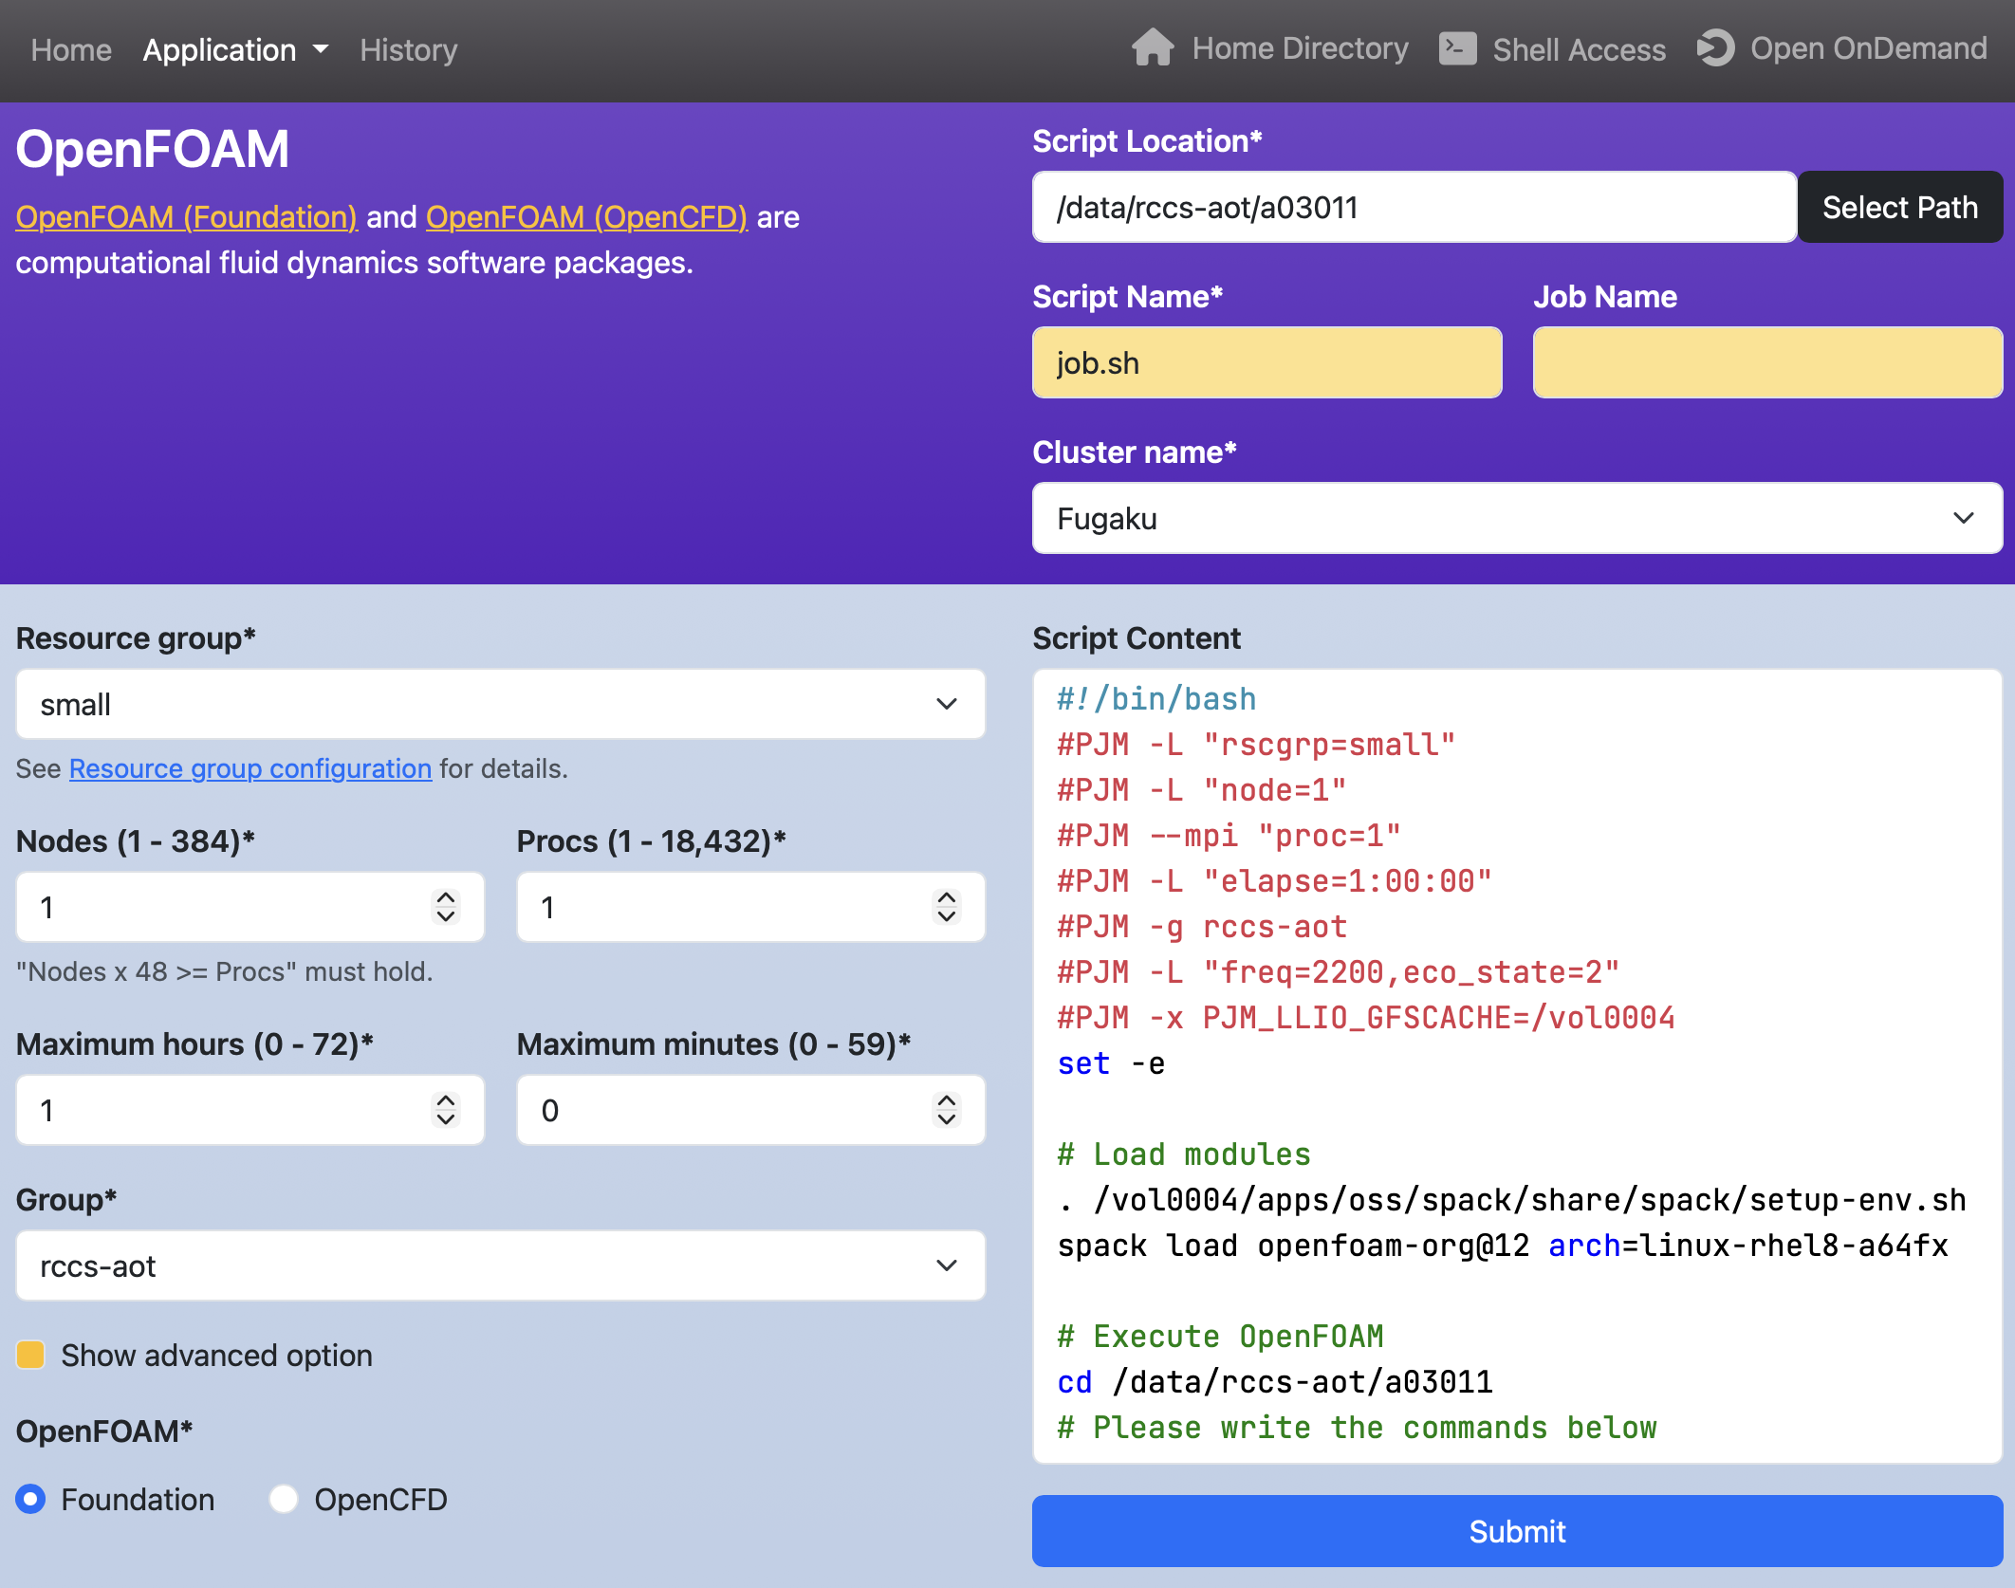This screenshot has width=2015, height=1588.
Task: Click the Select Path button
Action: pyautogui.click(x=1900, y=207)
